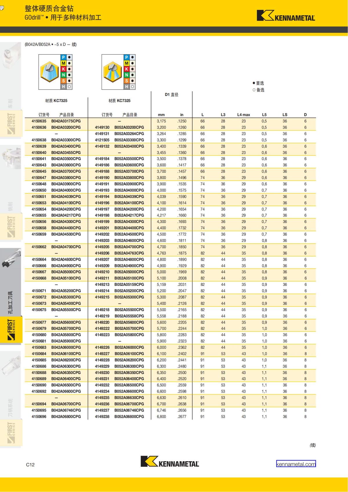Click the L5 column header
The height and width of the screenshot is (492, 348).
pos(264,115)
